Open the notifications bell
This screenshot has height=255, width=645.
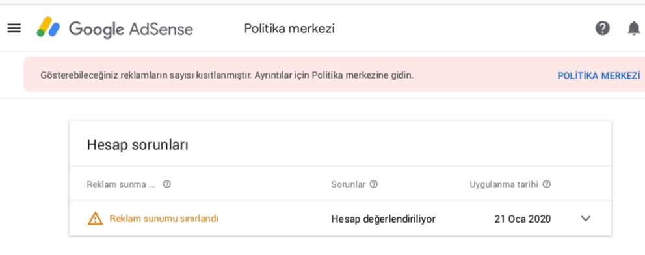pos(634,29)
